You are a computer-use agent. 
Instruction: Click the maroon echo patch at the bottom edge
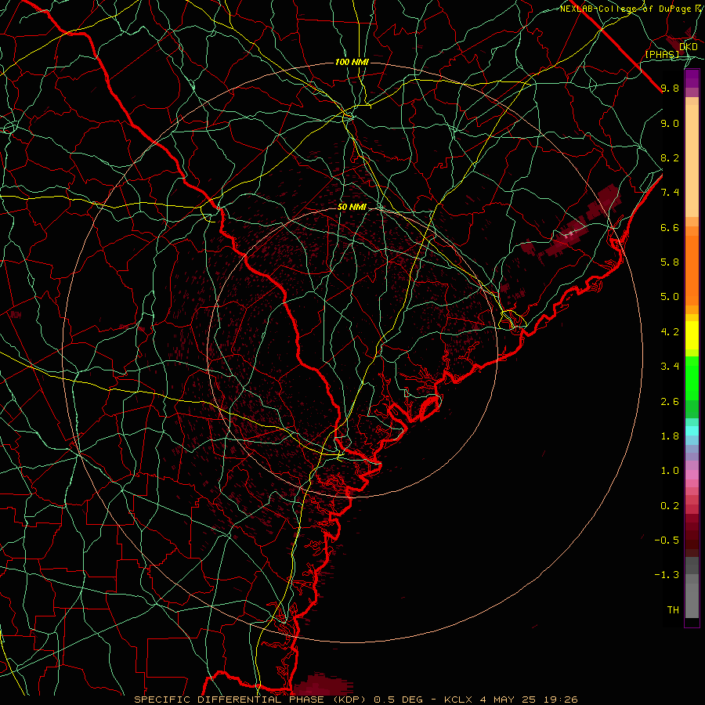point(322,685)
